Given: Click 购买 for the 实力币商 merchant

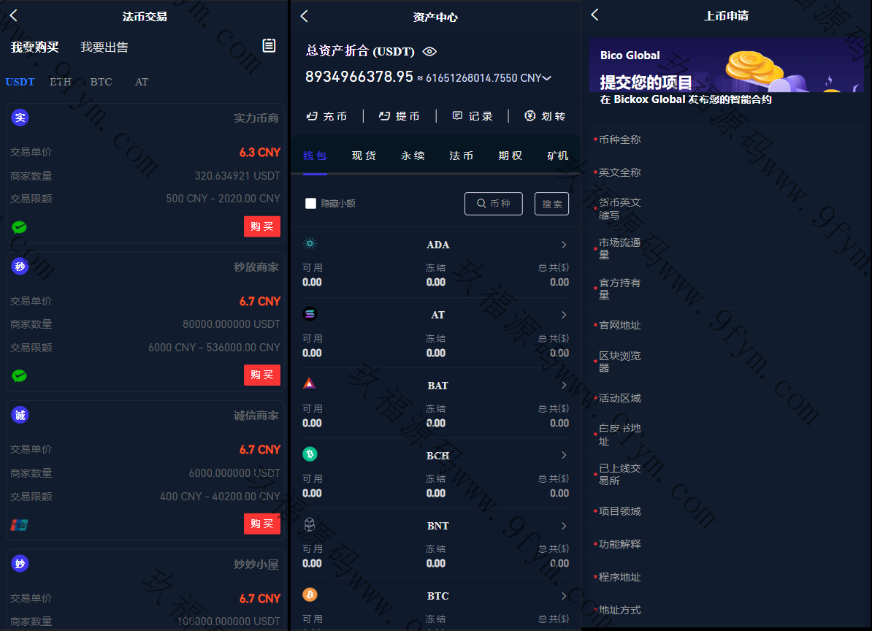Looking at the screenshot, I should pos(261,226).
